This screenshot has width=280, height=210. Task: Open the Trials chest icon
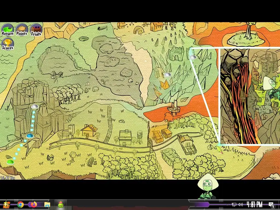coord(36,30)
